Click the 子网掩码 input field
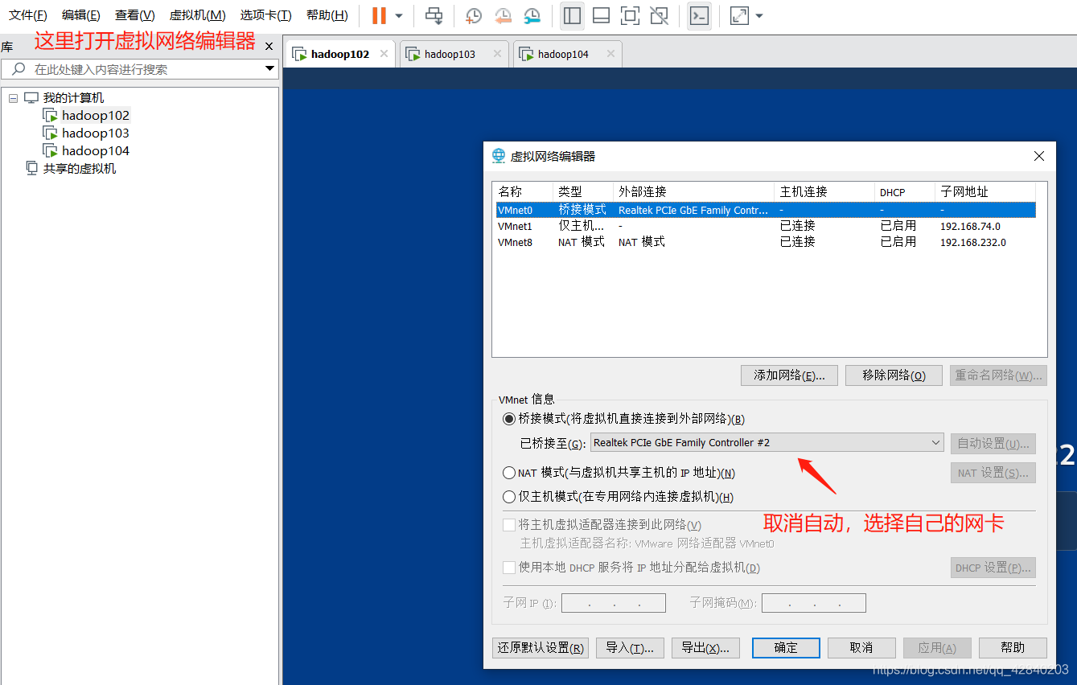1077x685 pixels. click(814, 603)
